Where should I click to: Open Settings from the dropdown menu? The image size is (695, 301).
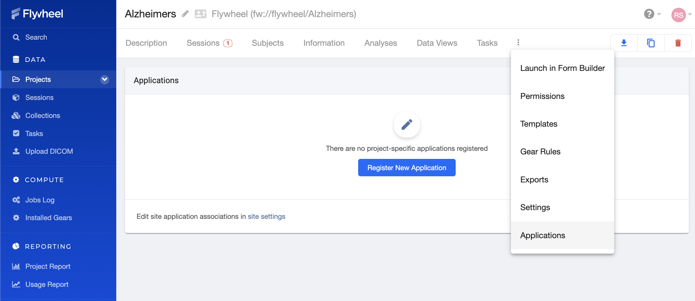point(563,207)
